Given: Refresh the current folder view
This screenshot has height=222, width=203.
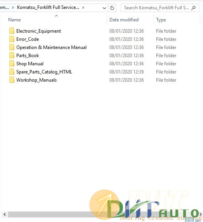Looking at the screenshot, I should click(x=112, y=8).
